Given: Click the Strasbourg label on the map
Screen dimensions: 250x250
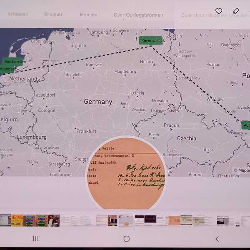Looking at the screenshot, I should [x=59, y=164].
